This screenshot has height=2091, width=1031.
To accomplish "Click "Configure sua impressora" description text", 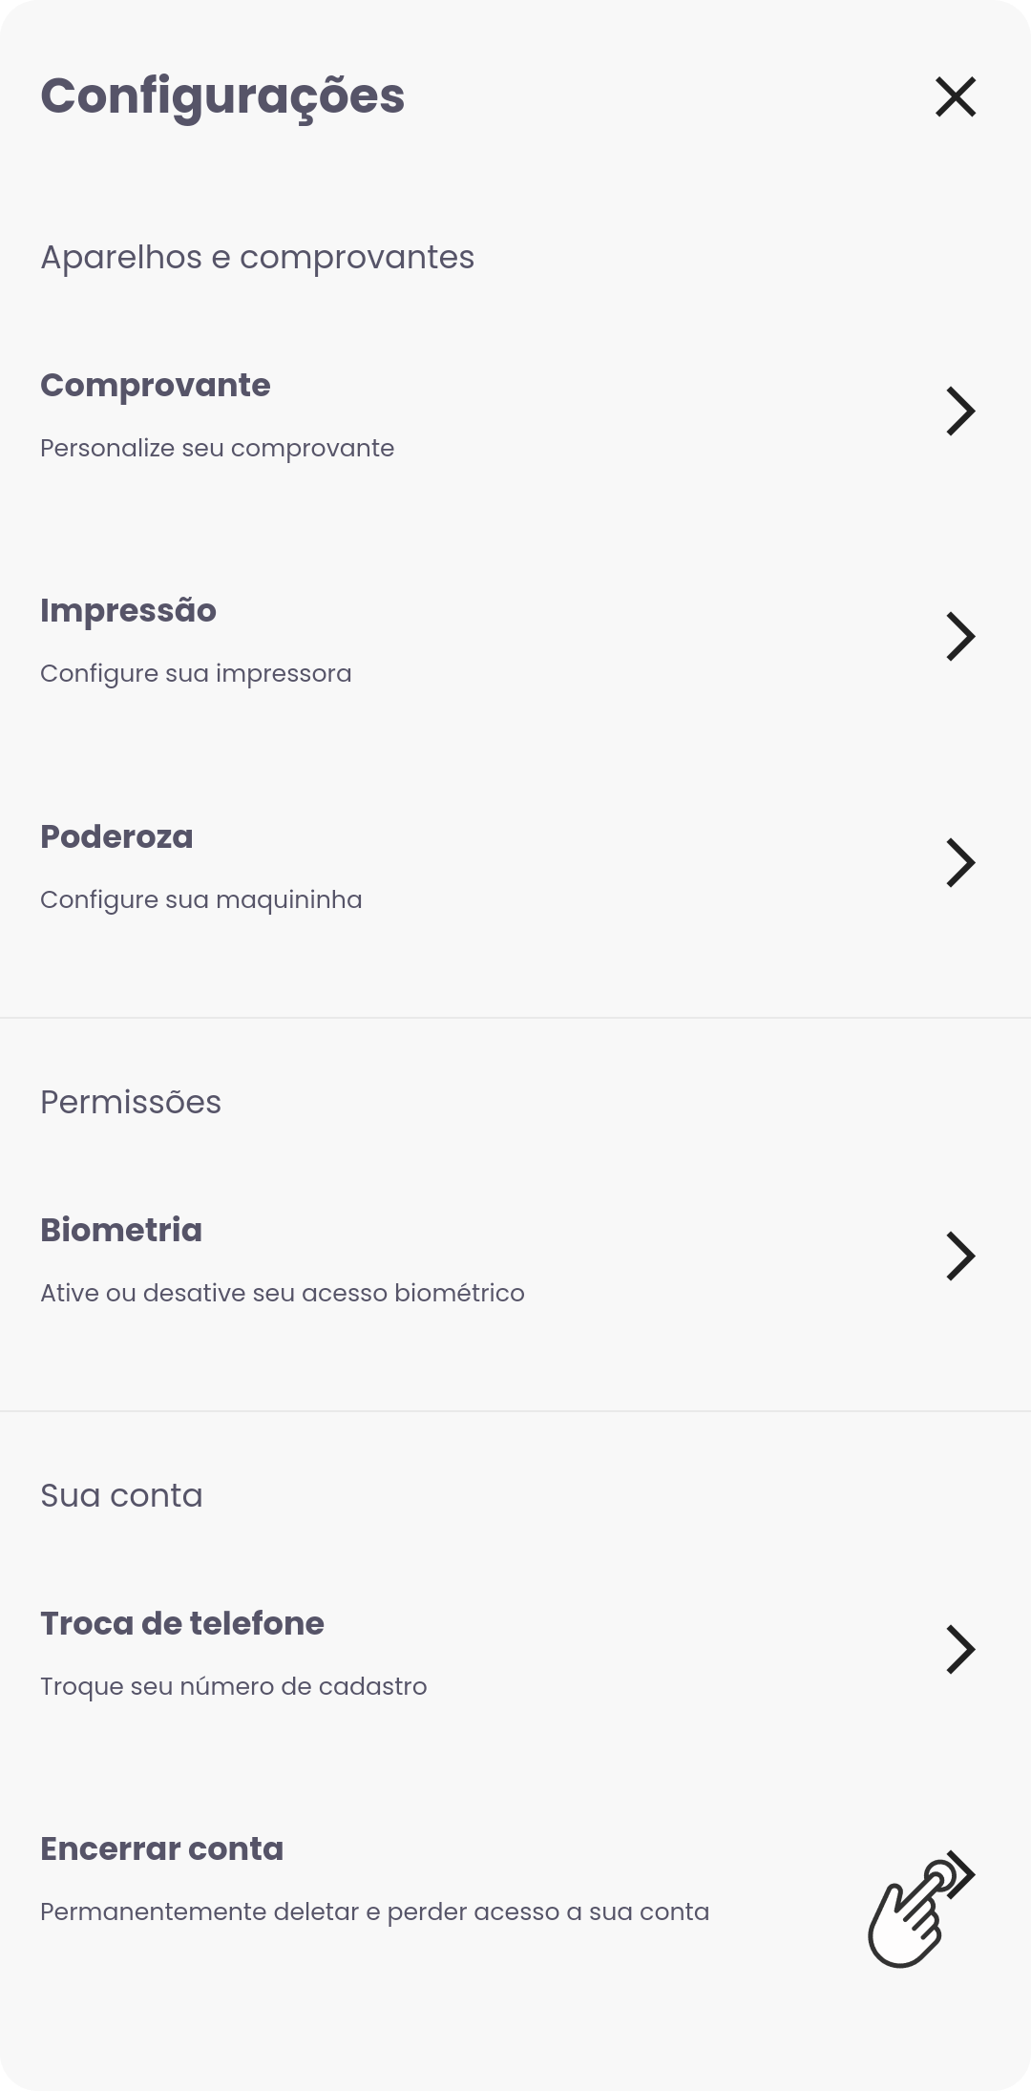I will [x=196, y=674].
